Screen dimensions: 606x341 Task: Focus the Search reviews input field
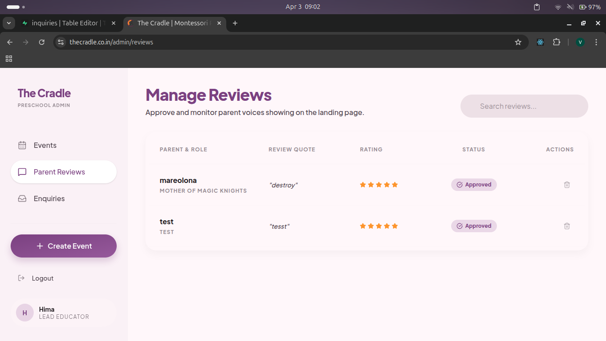click(524, 106)
